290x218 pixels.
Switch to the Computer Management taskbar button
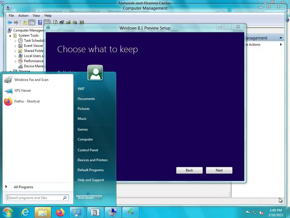113,212
